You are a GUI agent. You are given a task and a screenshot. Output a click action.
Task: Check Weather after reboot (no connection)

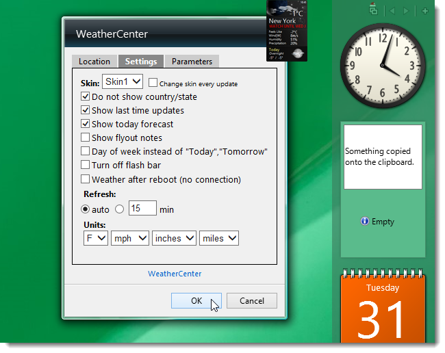(x=85, y=179)
